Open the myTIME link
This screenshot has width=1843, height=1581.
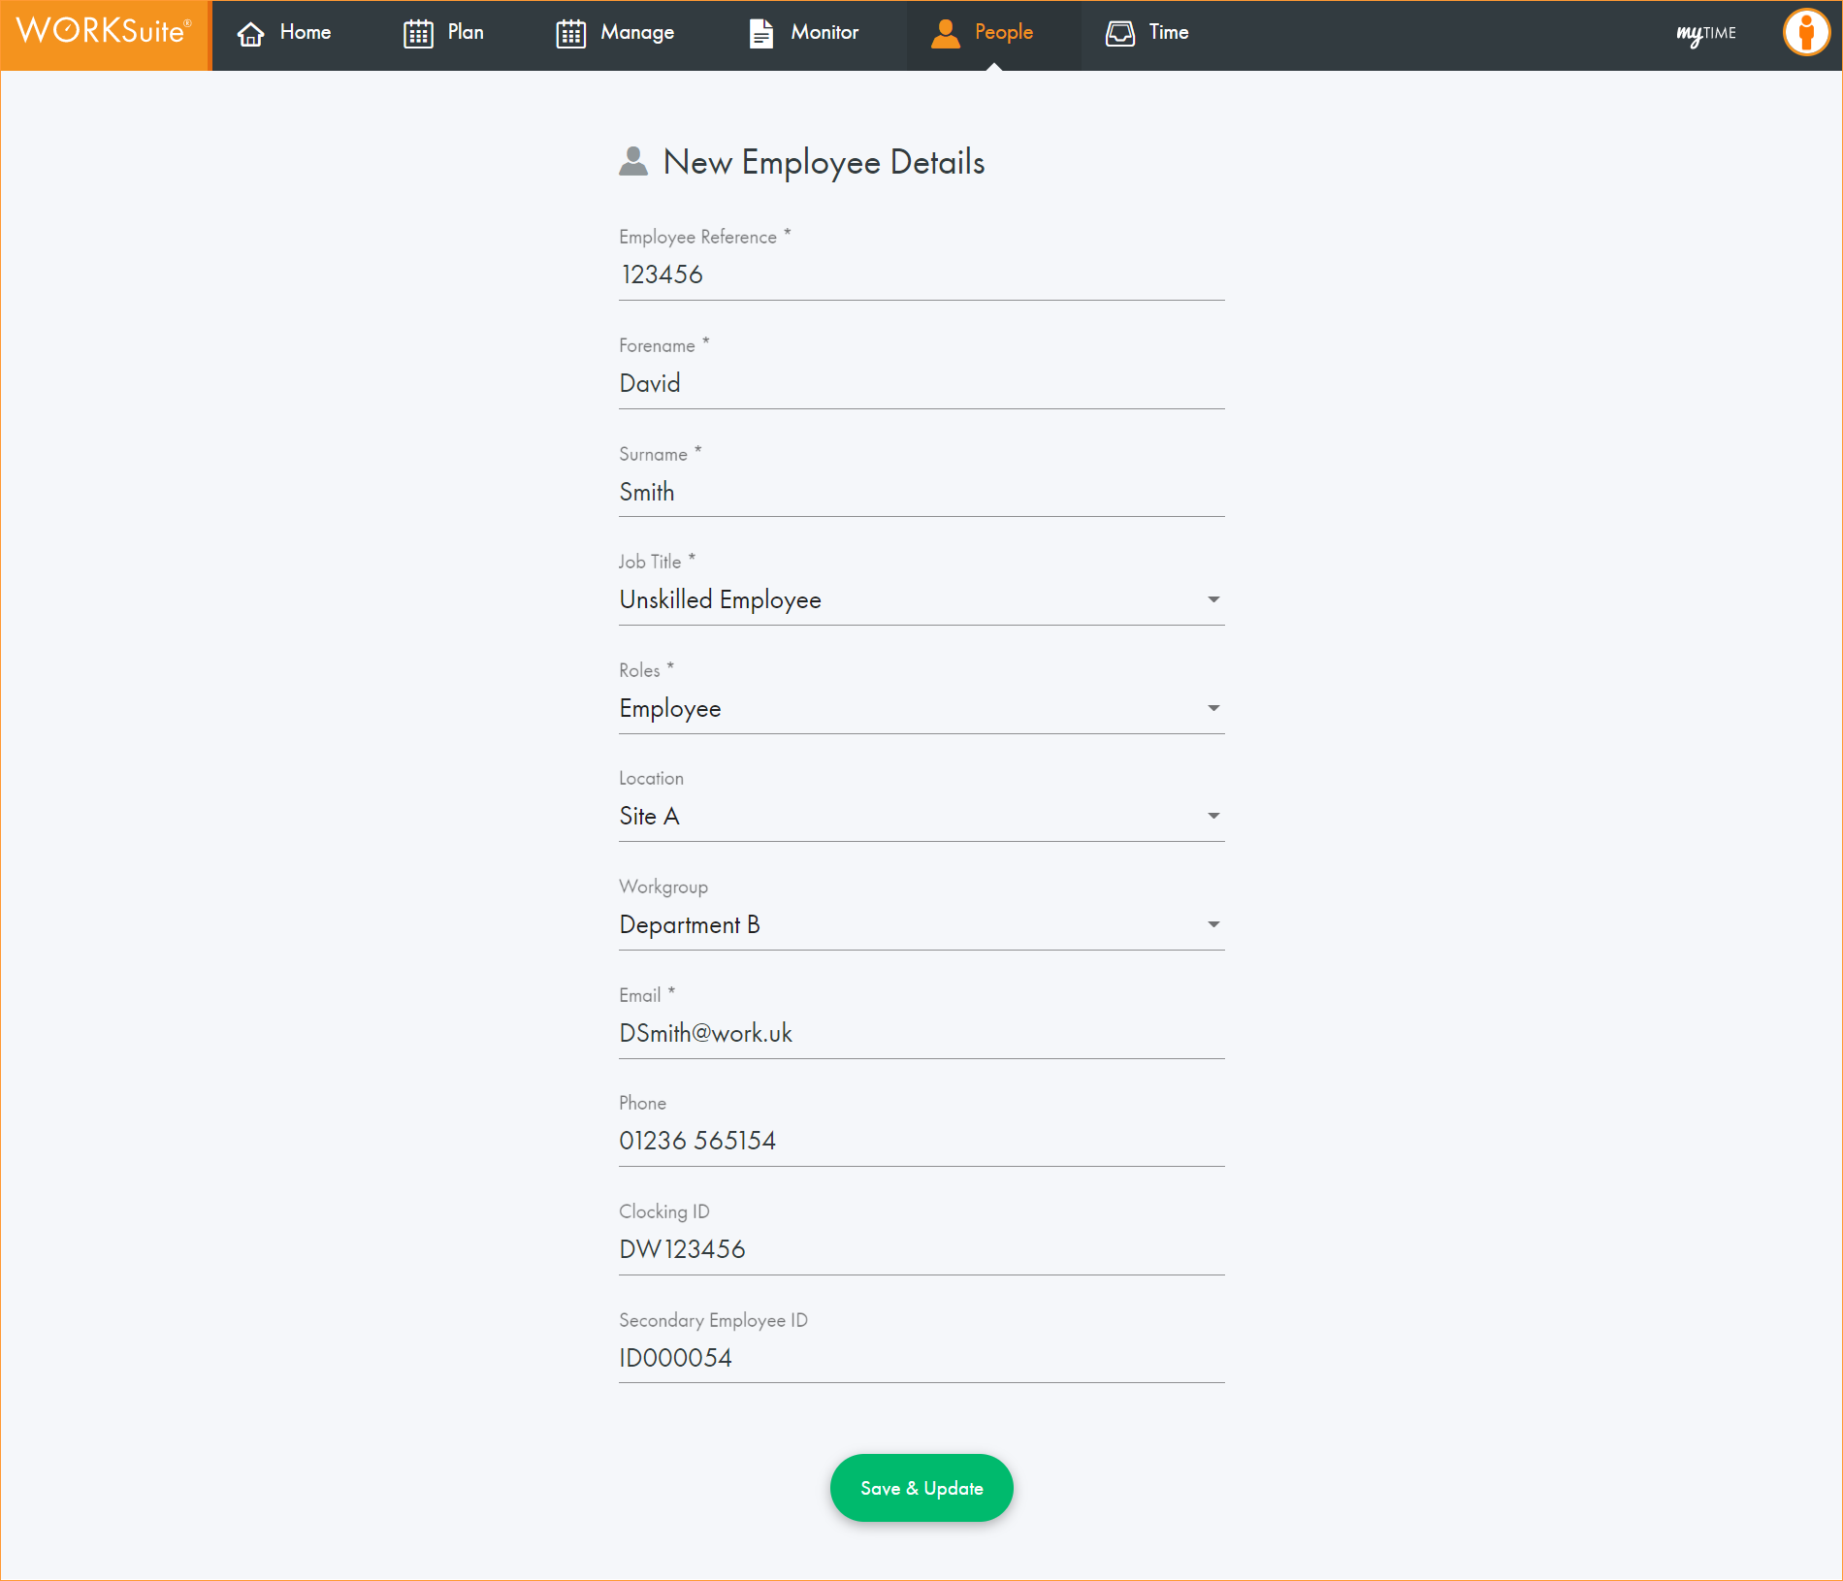pyautogui.click(x=1706, y=34)
